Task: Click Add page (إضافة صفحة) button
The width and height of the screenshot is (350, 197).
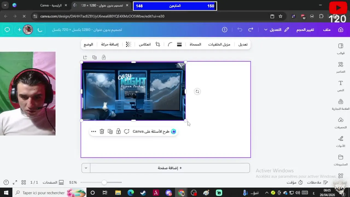Action: coord(170,168)
